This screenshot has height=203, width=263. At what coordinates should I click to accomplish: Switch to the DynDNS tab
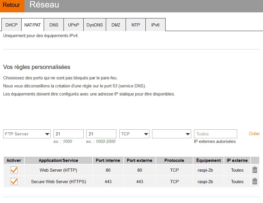[95, 25]
